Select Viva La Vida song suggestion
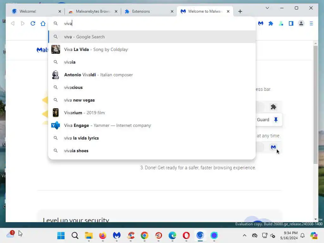The width and height of the screenshot is (324, 243). [x=152, y=49]
